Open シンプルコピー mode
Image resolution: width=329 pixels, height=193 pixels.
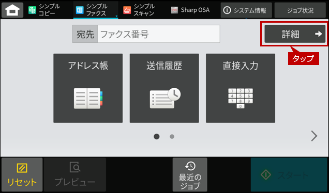tap(44, 10)
